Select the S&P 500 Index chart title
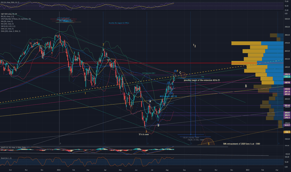 tap(9, 14)
